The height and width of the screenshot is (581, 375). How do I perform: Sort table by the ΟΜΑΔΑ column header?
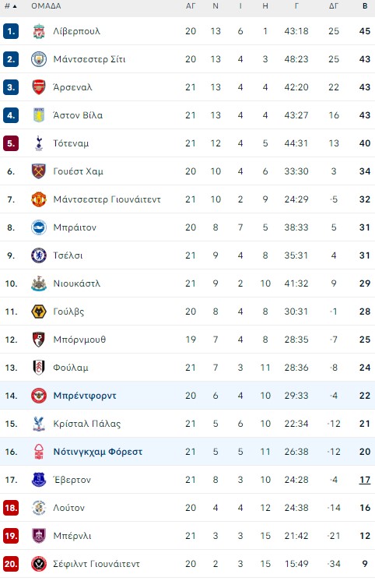click(x=46, y=6)
